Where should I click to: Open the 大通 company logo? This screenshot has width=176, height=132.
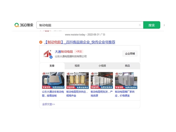[48, 54]
